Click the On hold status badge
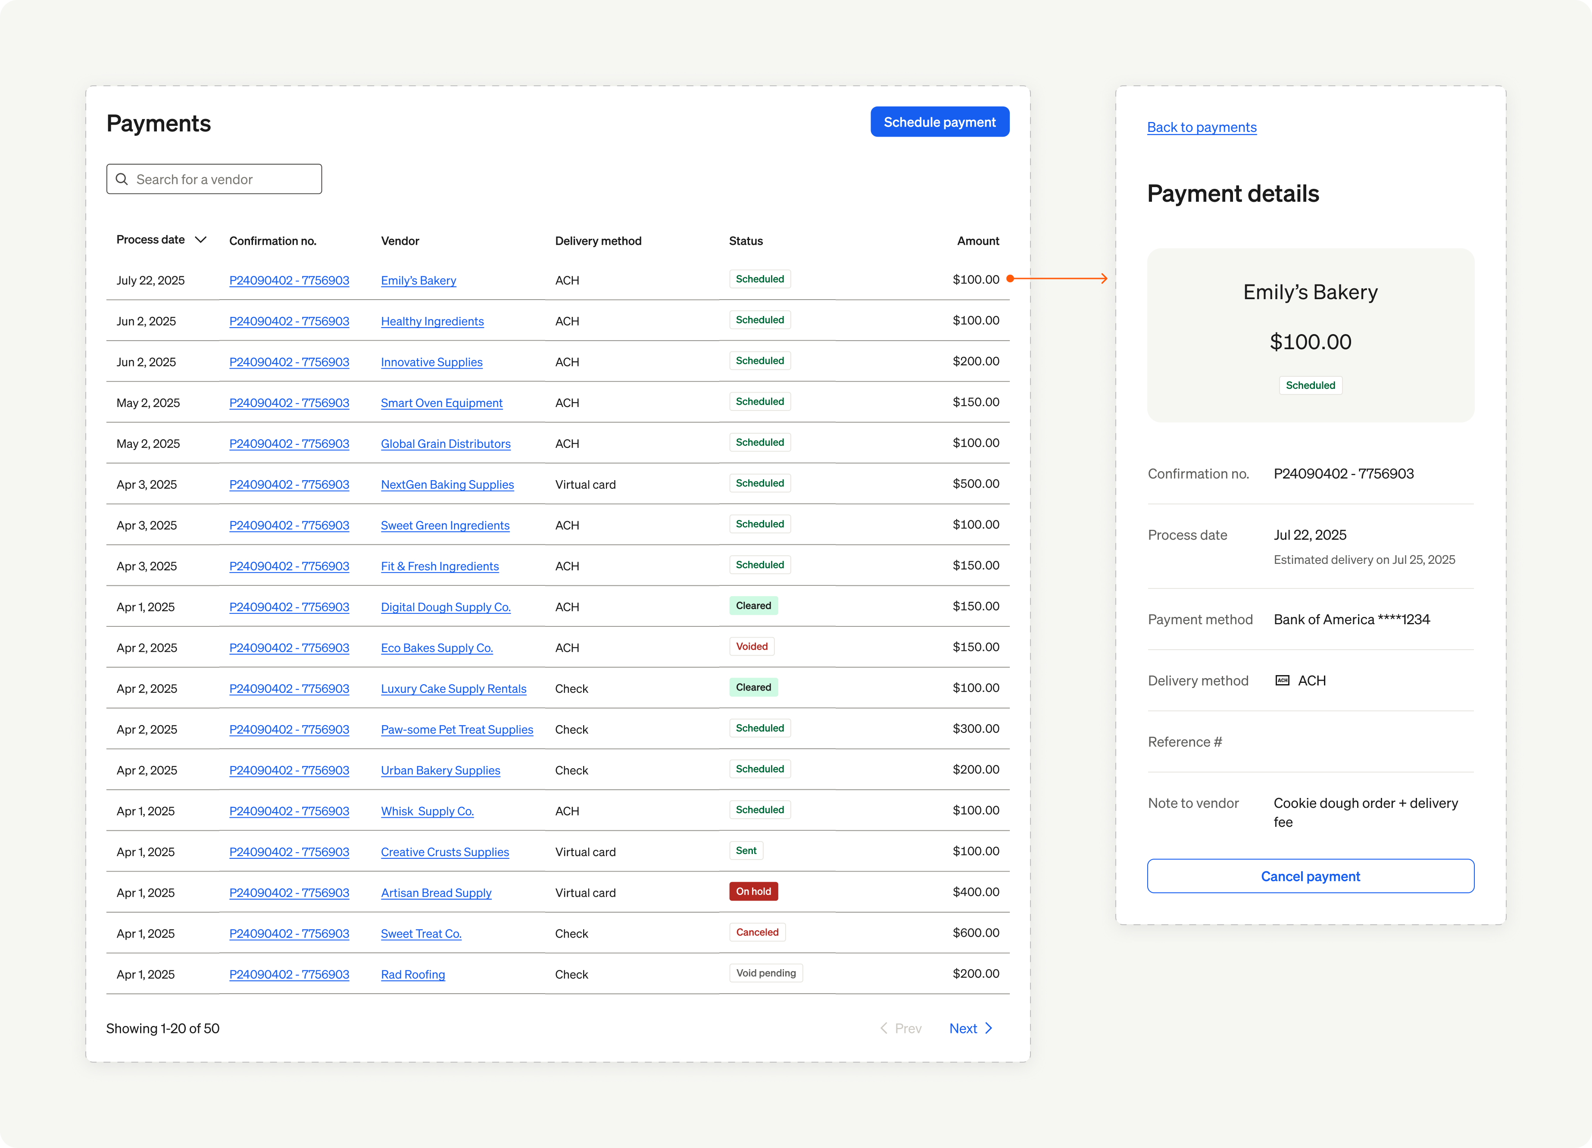 click(x=753, y=891)
